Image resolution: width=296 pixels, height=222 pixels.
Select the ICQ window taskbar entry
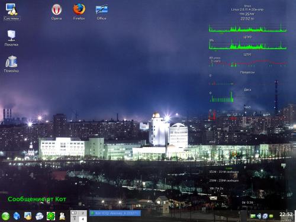click(115, 213)
